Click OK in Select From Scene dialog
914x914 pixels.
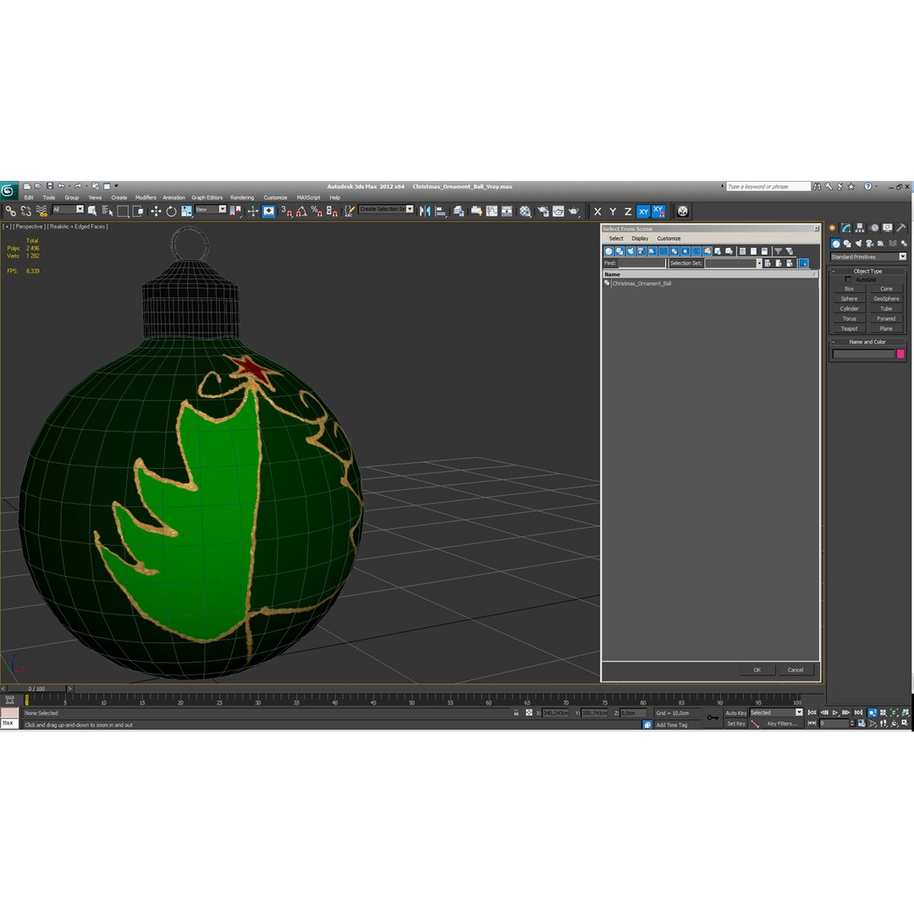point(757,670)
